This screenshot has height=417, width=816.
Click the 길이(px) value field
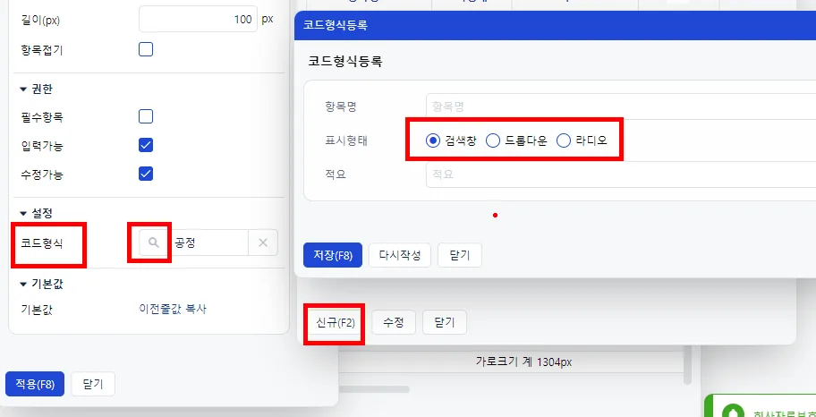click(198, 20)
